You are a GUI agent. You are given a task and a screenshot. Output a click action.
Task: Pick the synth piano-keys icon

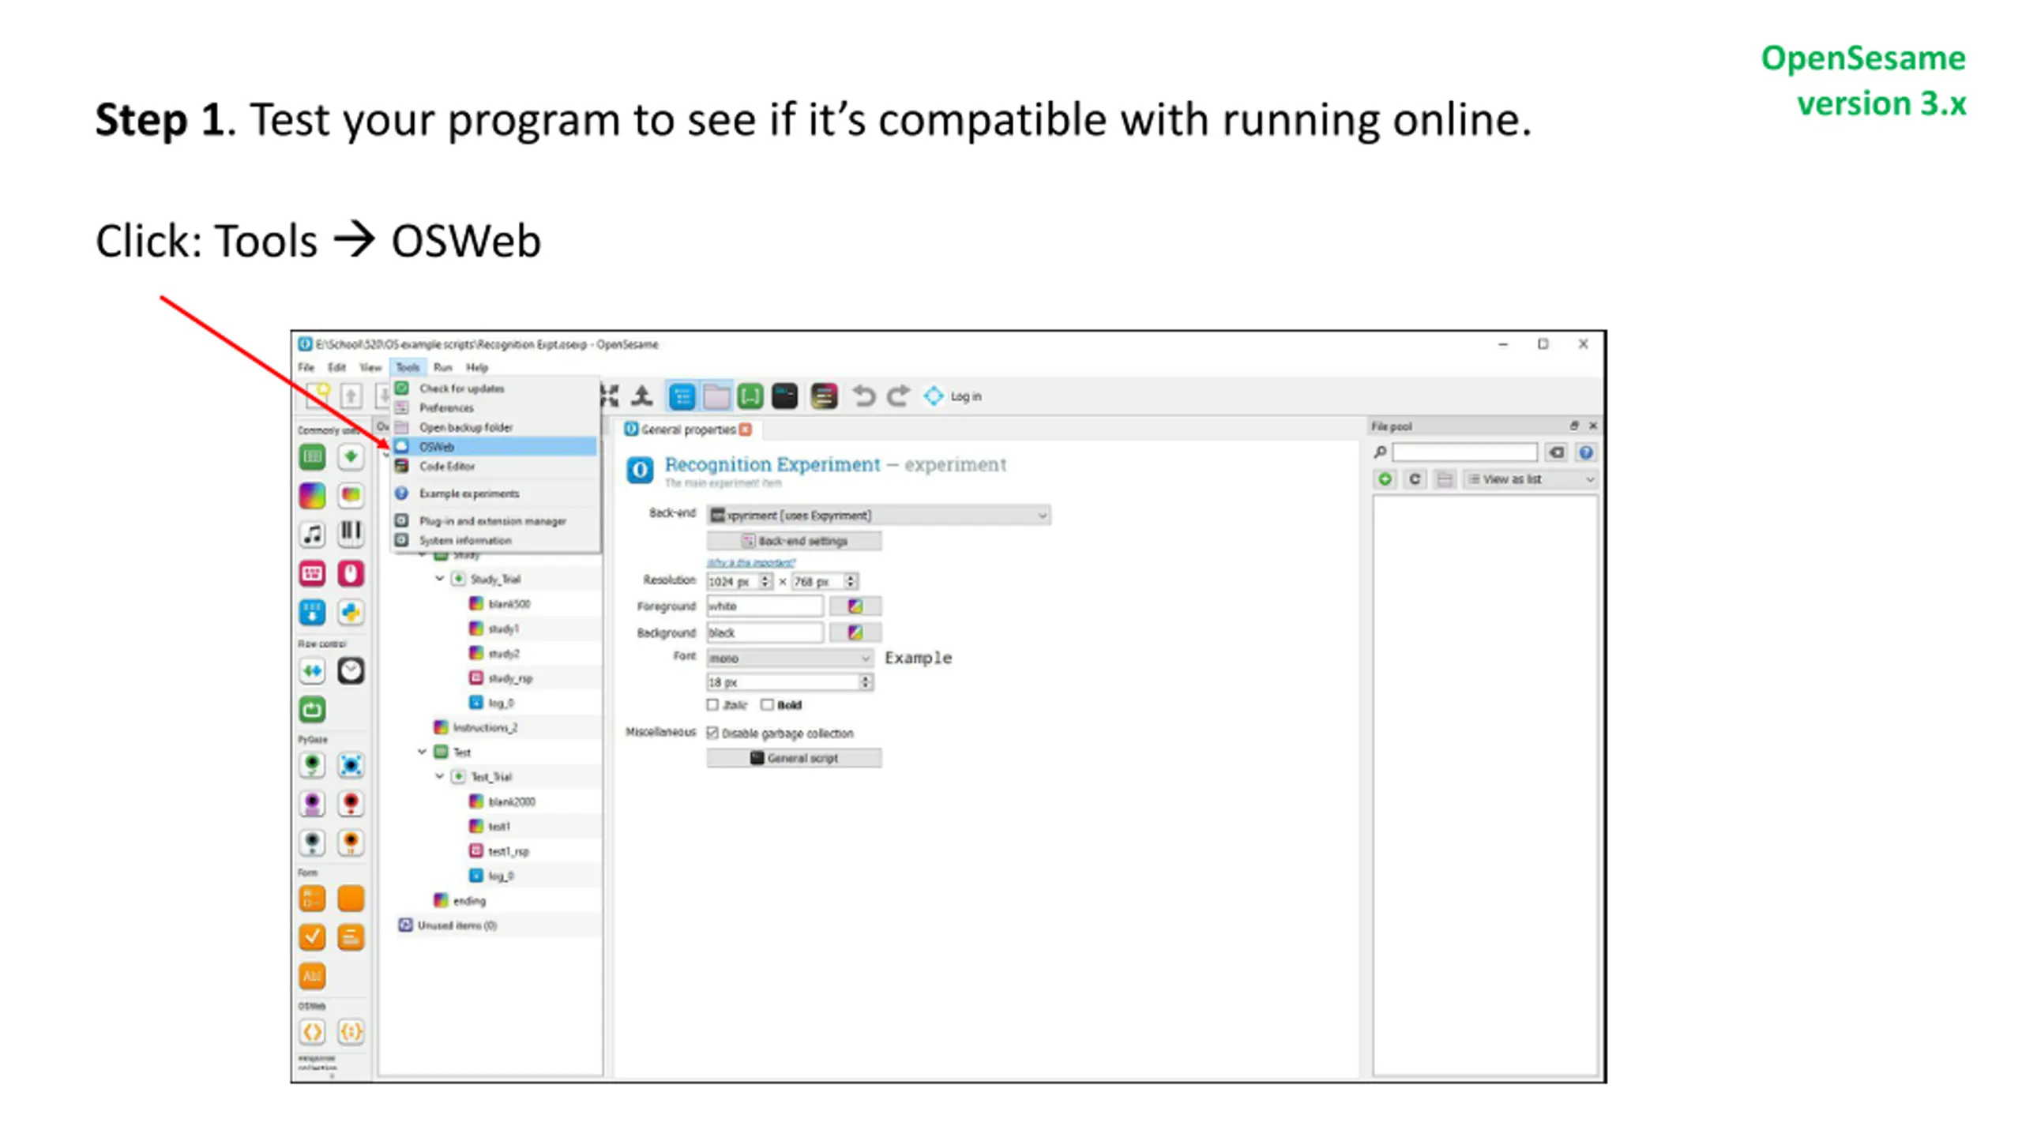point(351,534)
